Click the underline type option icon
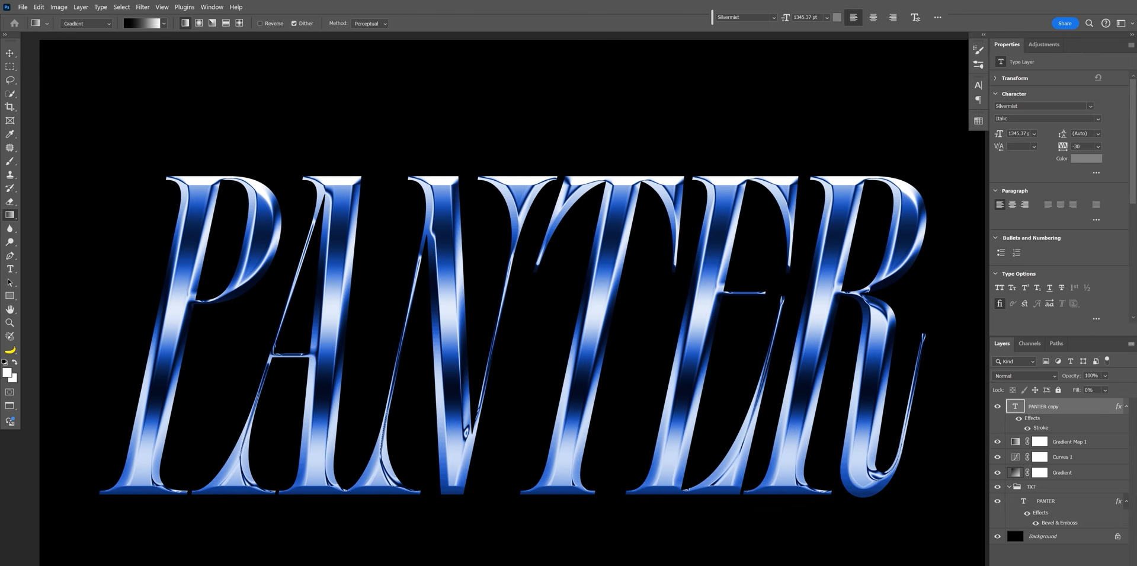Image resolution: width=1137 pixels, height=566 pixels. point(1049,288)
